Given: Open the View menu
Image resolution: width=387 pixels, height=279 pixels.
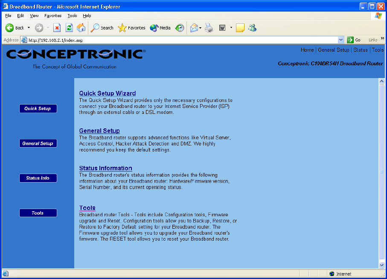Looking at the screenshot, I should point(34,15).
